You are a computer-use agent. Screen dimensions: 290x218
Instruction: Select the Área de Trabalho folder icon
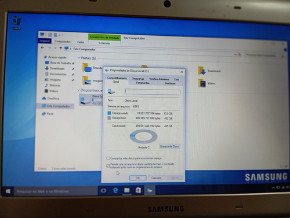(x=87, y=68)
